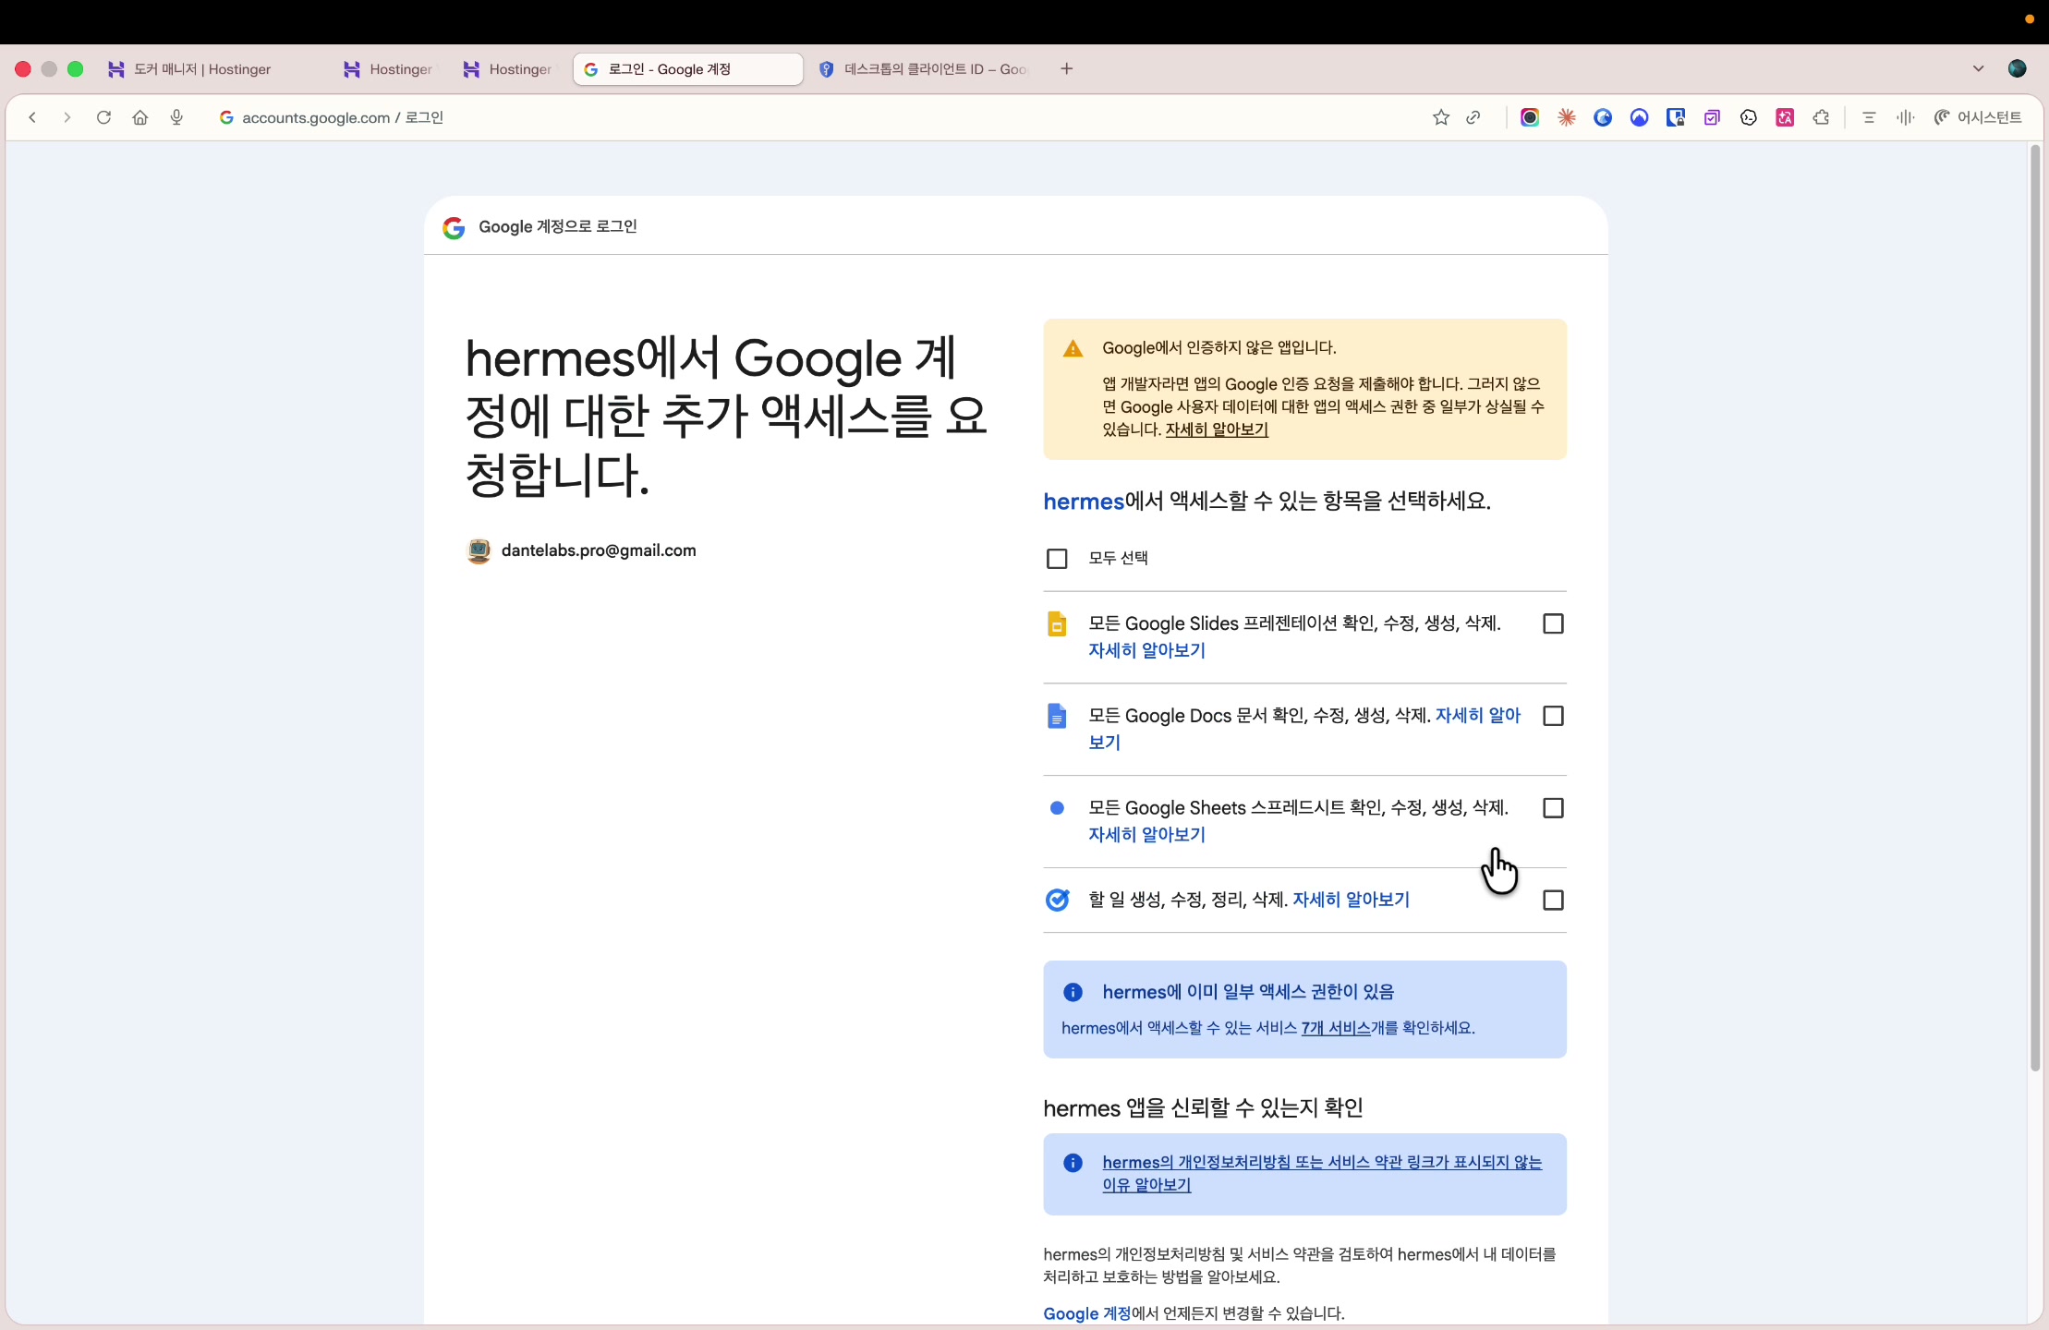Open the purple checkbox extension icon
Image resolution: width=2049 pixels, height=1330 pixels.
[x=1712, y=117]
